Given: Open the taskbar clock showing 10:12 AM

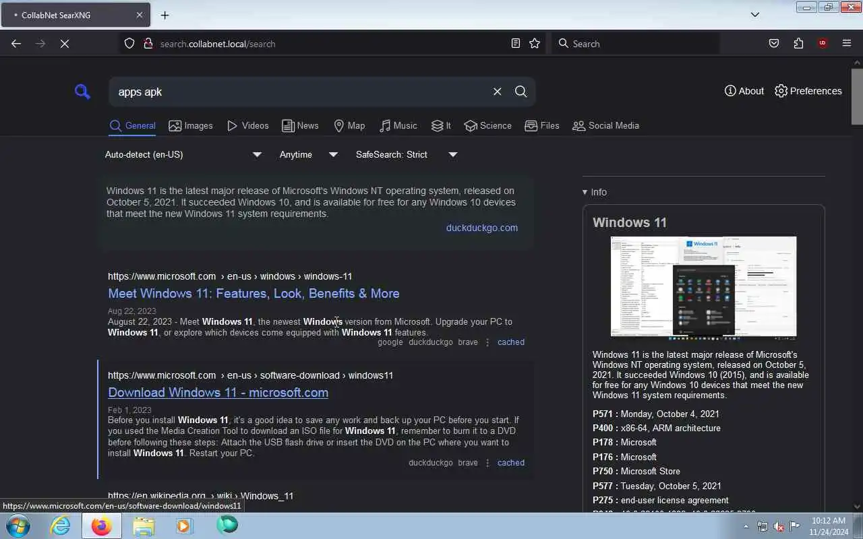Looking at the screenshot, I should click(828, 526).
